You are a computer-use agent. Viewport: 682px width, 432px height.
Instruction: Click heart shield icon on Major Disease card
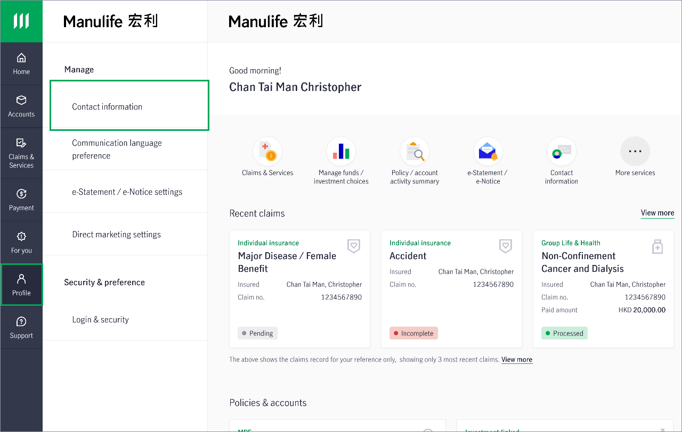pyautogui.click(x=354, y=246)
